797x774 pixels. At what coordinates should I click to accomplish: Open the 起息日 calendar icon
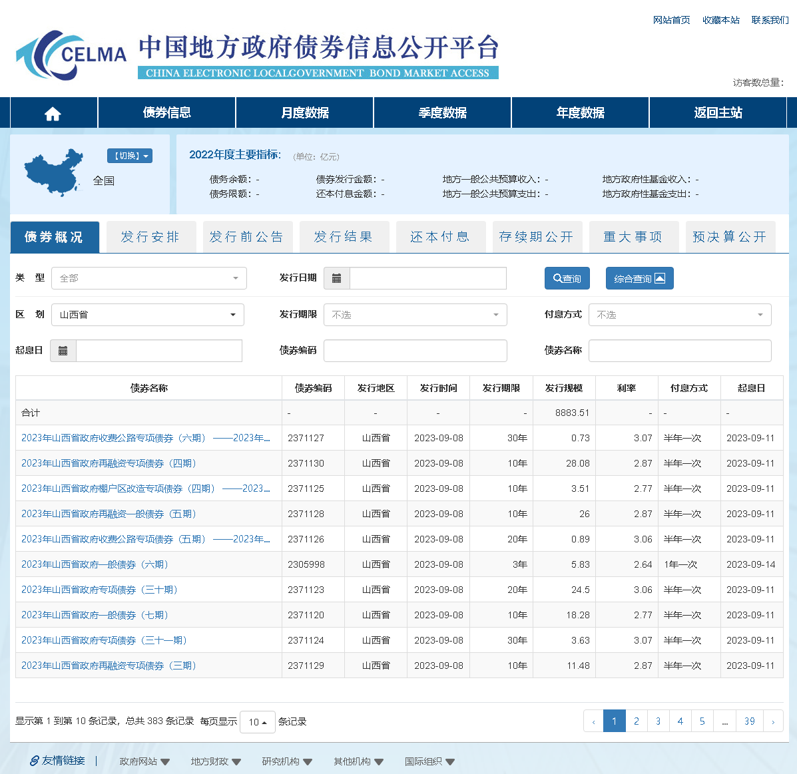[x=63, y=351]
